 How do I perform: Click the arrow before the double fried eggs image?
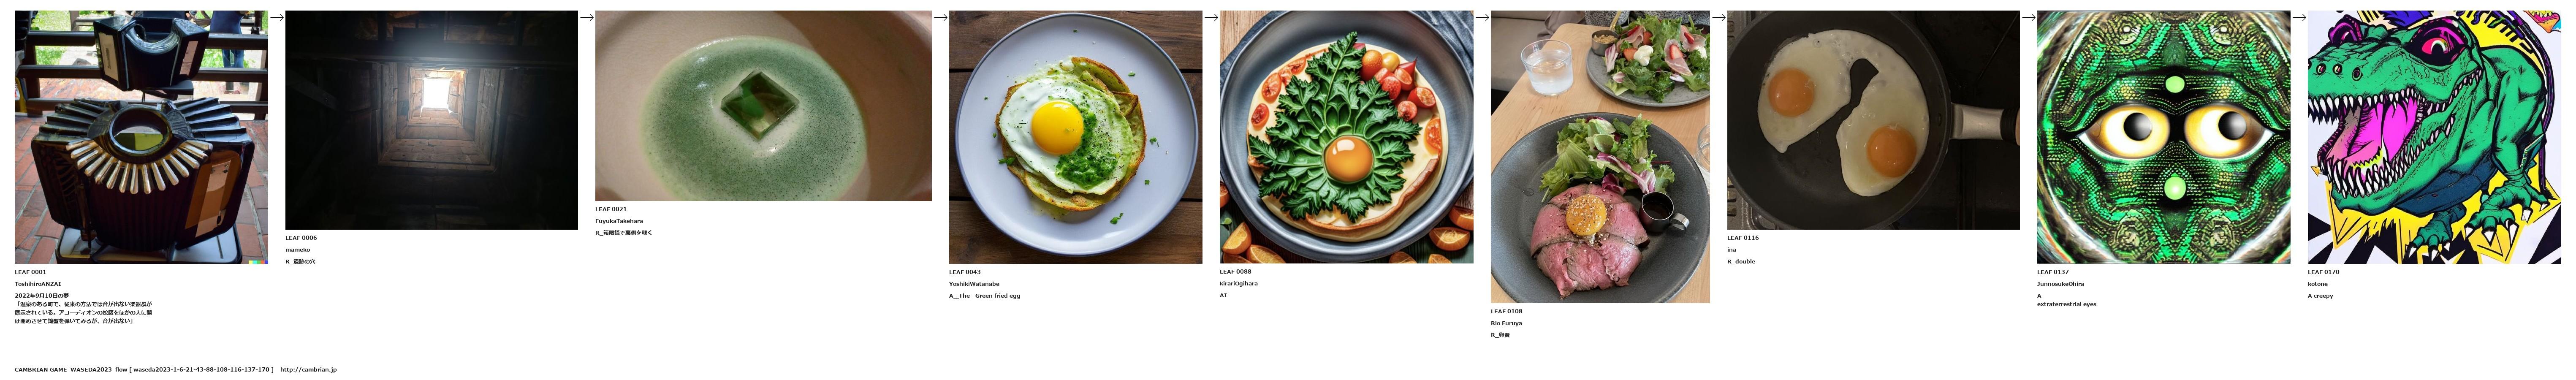click(x=1719, y=17)
